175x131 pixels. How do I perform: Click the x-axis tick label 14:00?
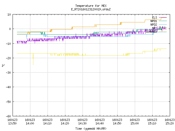tap(30, 123)
